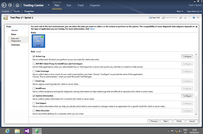203x134 pixels.
Task: Show hidden tray icons arrow
Action: tap(168, 131)
